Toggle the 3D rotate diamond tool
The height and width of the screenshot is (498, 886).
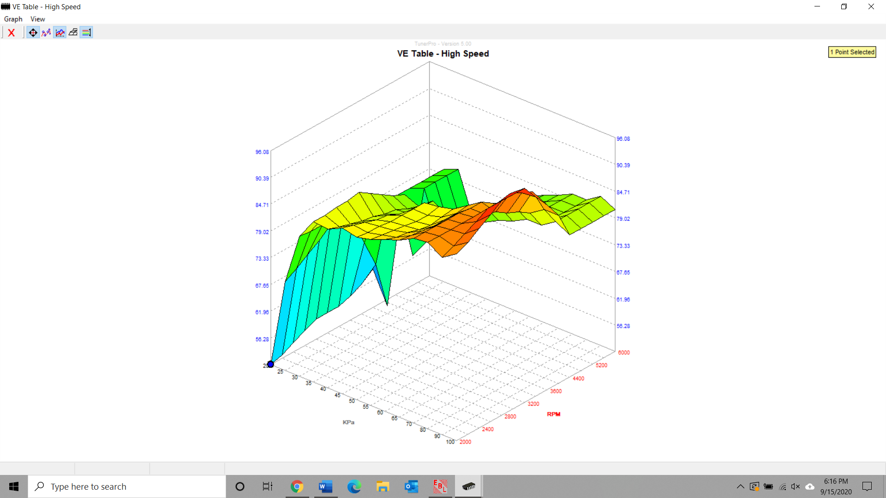coord(33,33)
